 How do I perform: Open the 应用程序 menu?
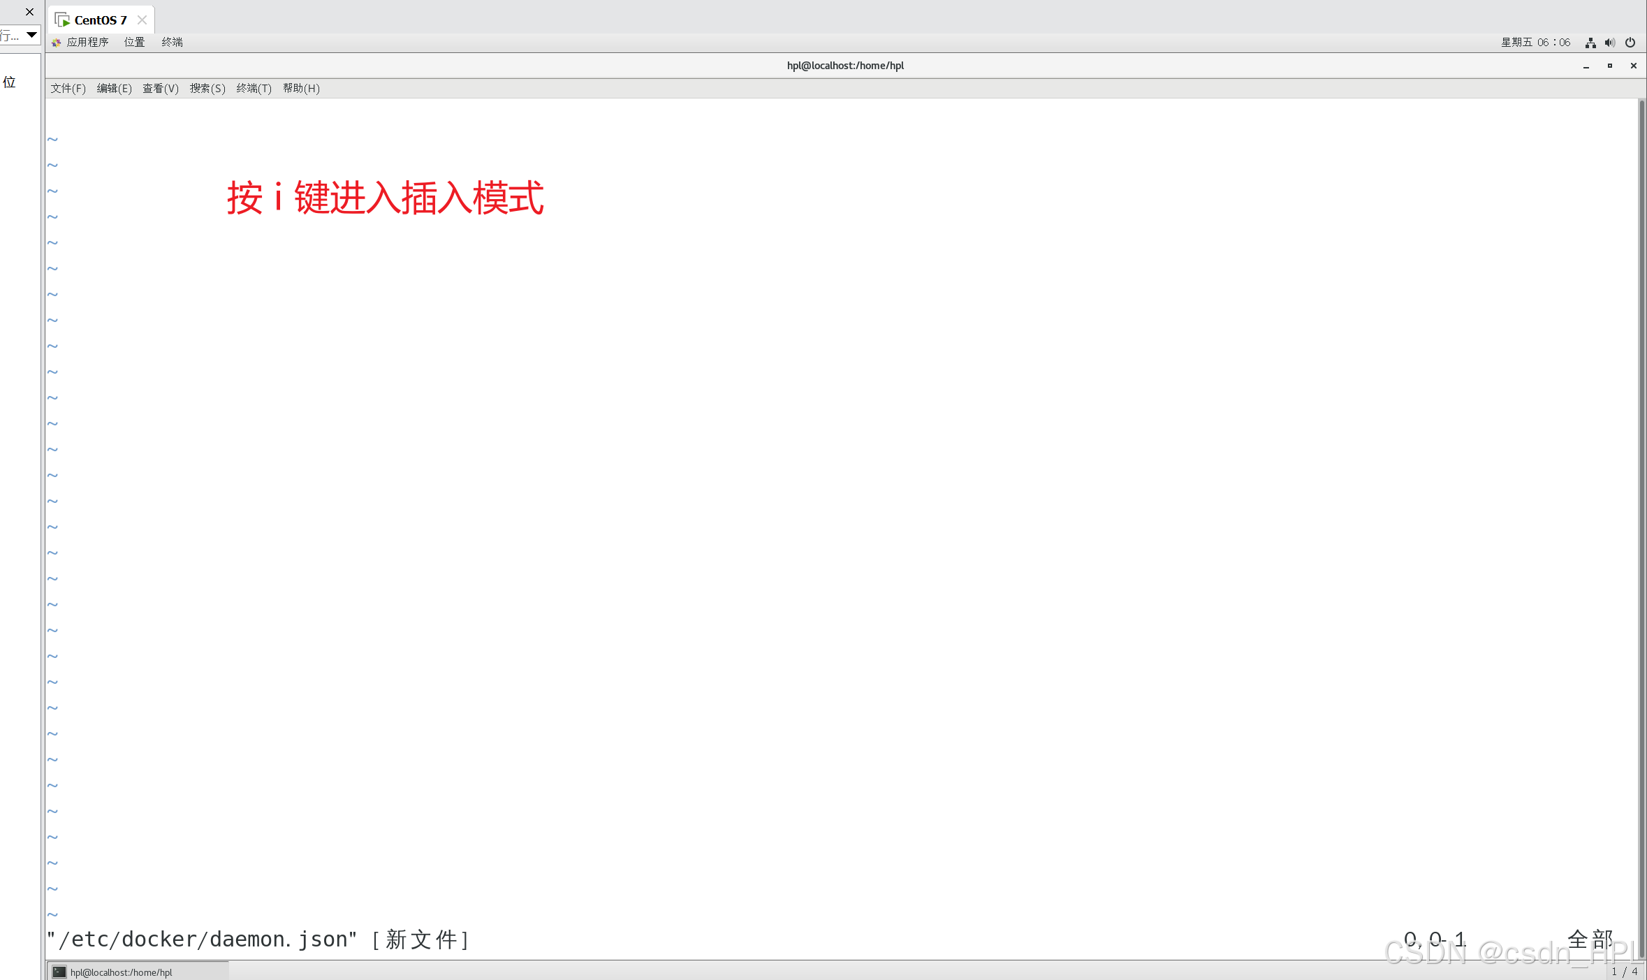[x=87, y=43]
